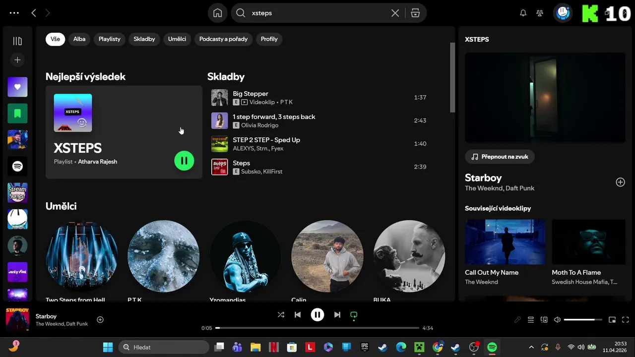The image size is (635, 357).
Task: Open the Spotify three-dot menu
Action: click(14, 13)
